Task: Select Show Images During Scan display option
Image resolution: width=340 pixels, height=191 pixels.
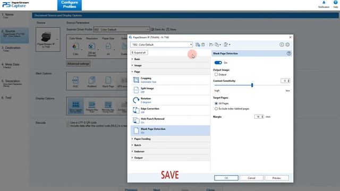Action: point(75,106)
